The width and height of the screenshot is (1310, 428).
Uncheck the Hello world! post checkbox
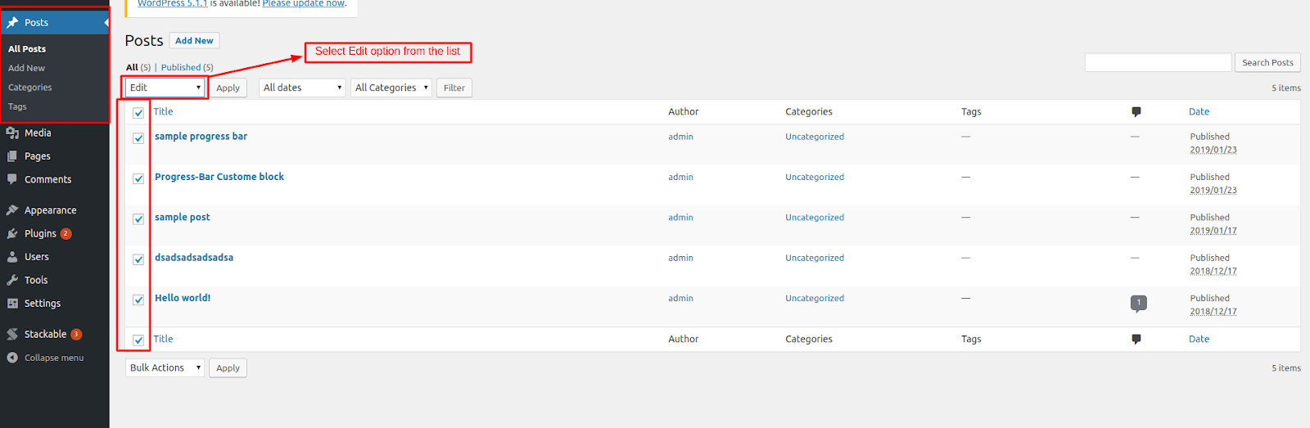[x=138, y=300]
